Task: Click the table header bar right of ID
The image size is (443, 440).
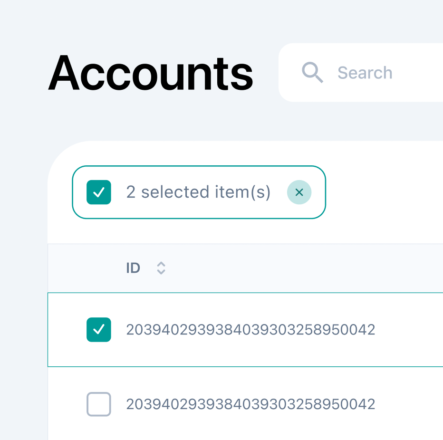Action: [305, 268]
